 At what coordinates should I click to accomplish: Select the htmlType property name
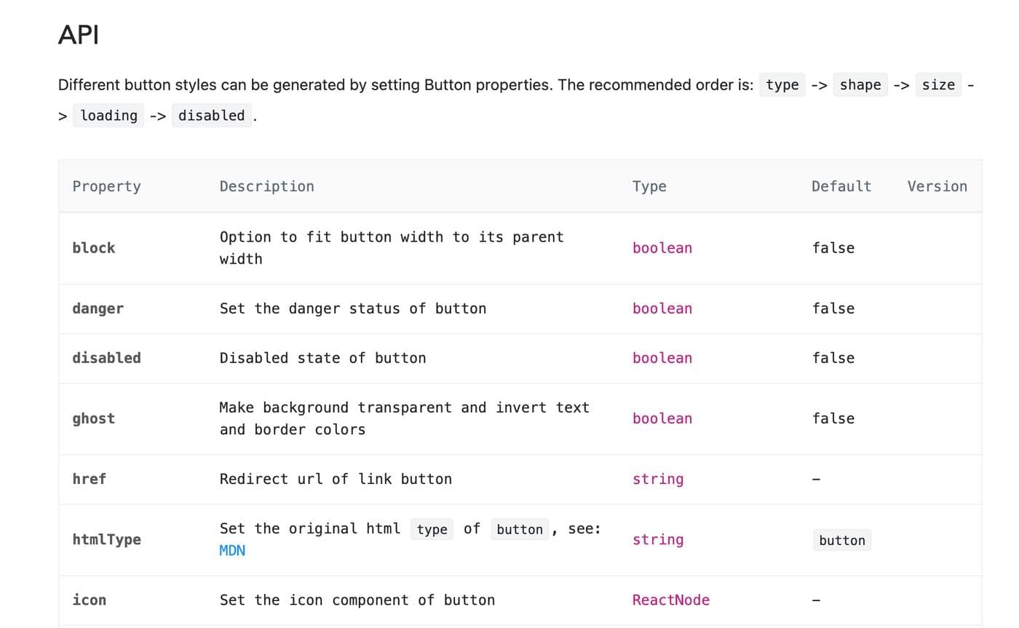click(107, 539)
